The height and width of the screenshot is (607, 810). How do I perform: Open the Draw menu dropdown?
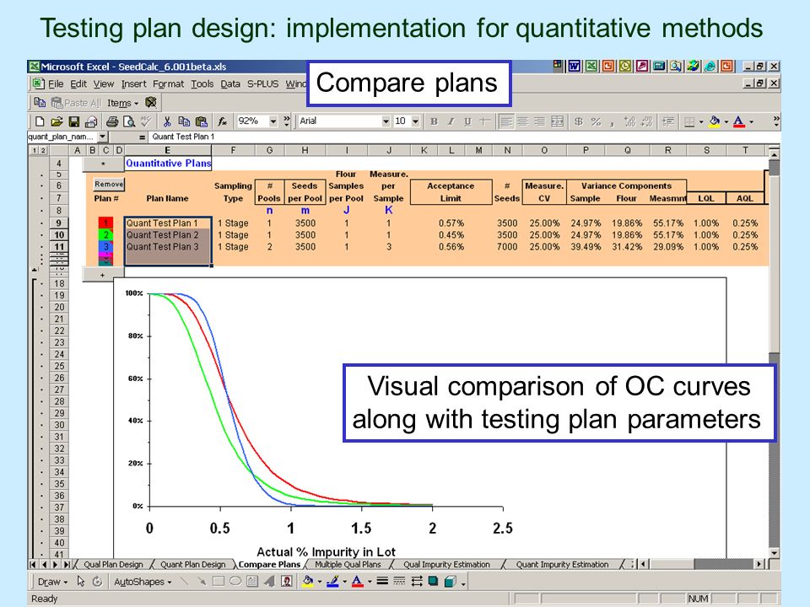52,582
